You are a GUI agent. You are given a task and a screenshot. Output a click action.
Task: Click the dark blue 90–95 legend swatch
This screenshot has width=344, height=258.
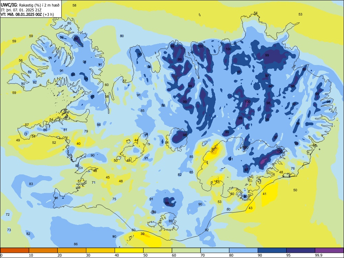pos(272,250)
